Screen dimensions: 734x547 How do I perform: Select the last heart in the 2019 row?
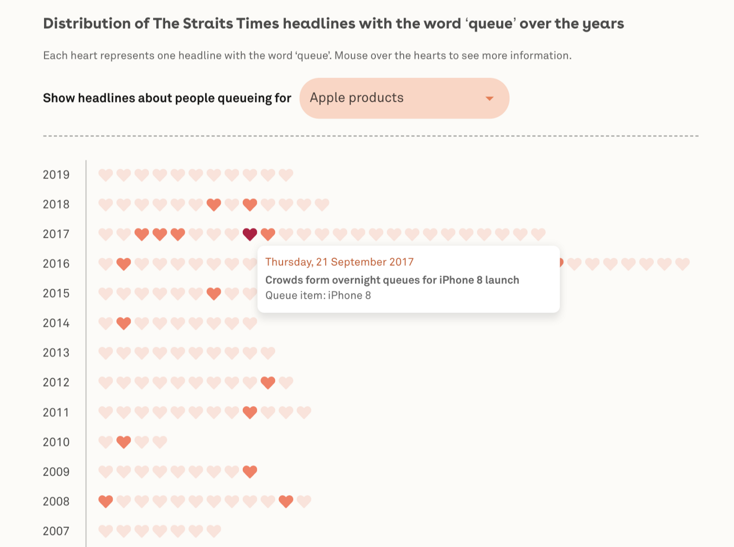(x=286, y=174)
